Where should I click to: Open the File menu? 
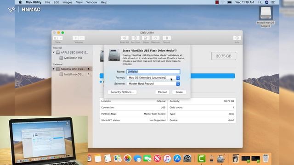click(48, 2)
